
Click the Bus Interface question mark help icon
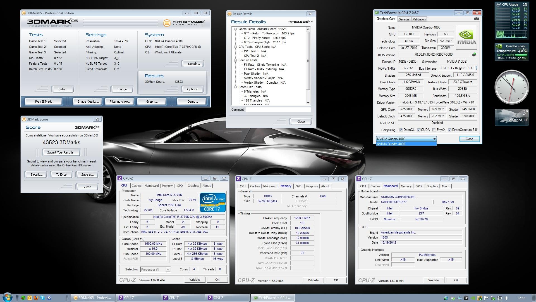(476, 68)
